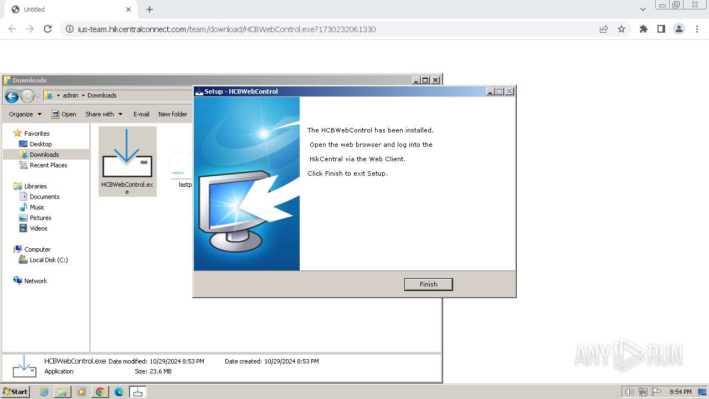The image size is (709, 399).
Task: Close the Untitled tab
Action: 129,9
